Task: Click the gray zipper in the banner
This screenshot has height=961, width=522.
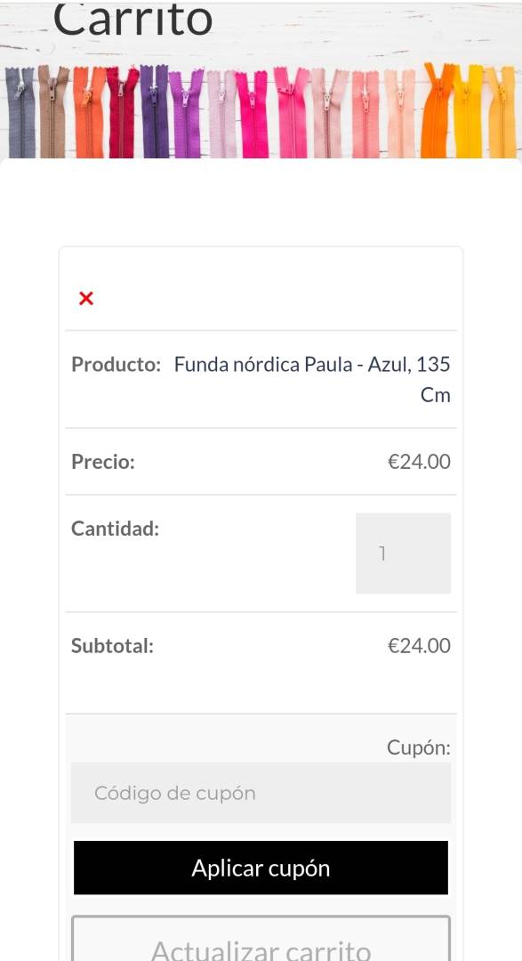Action: click(20, 112)
